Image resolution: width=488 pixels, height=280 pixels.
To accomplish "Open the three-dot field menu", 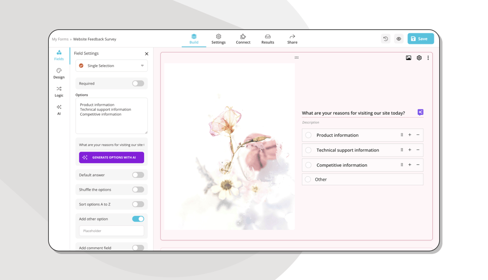I will tap(428, 58).
